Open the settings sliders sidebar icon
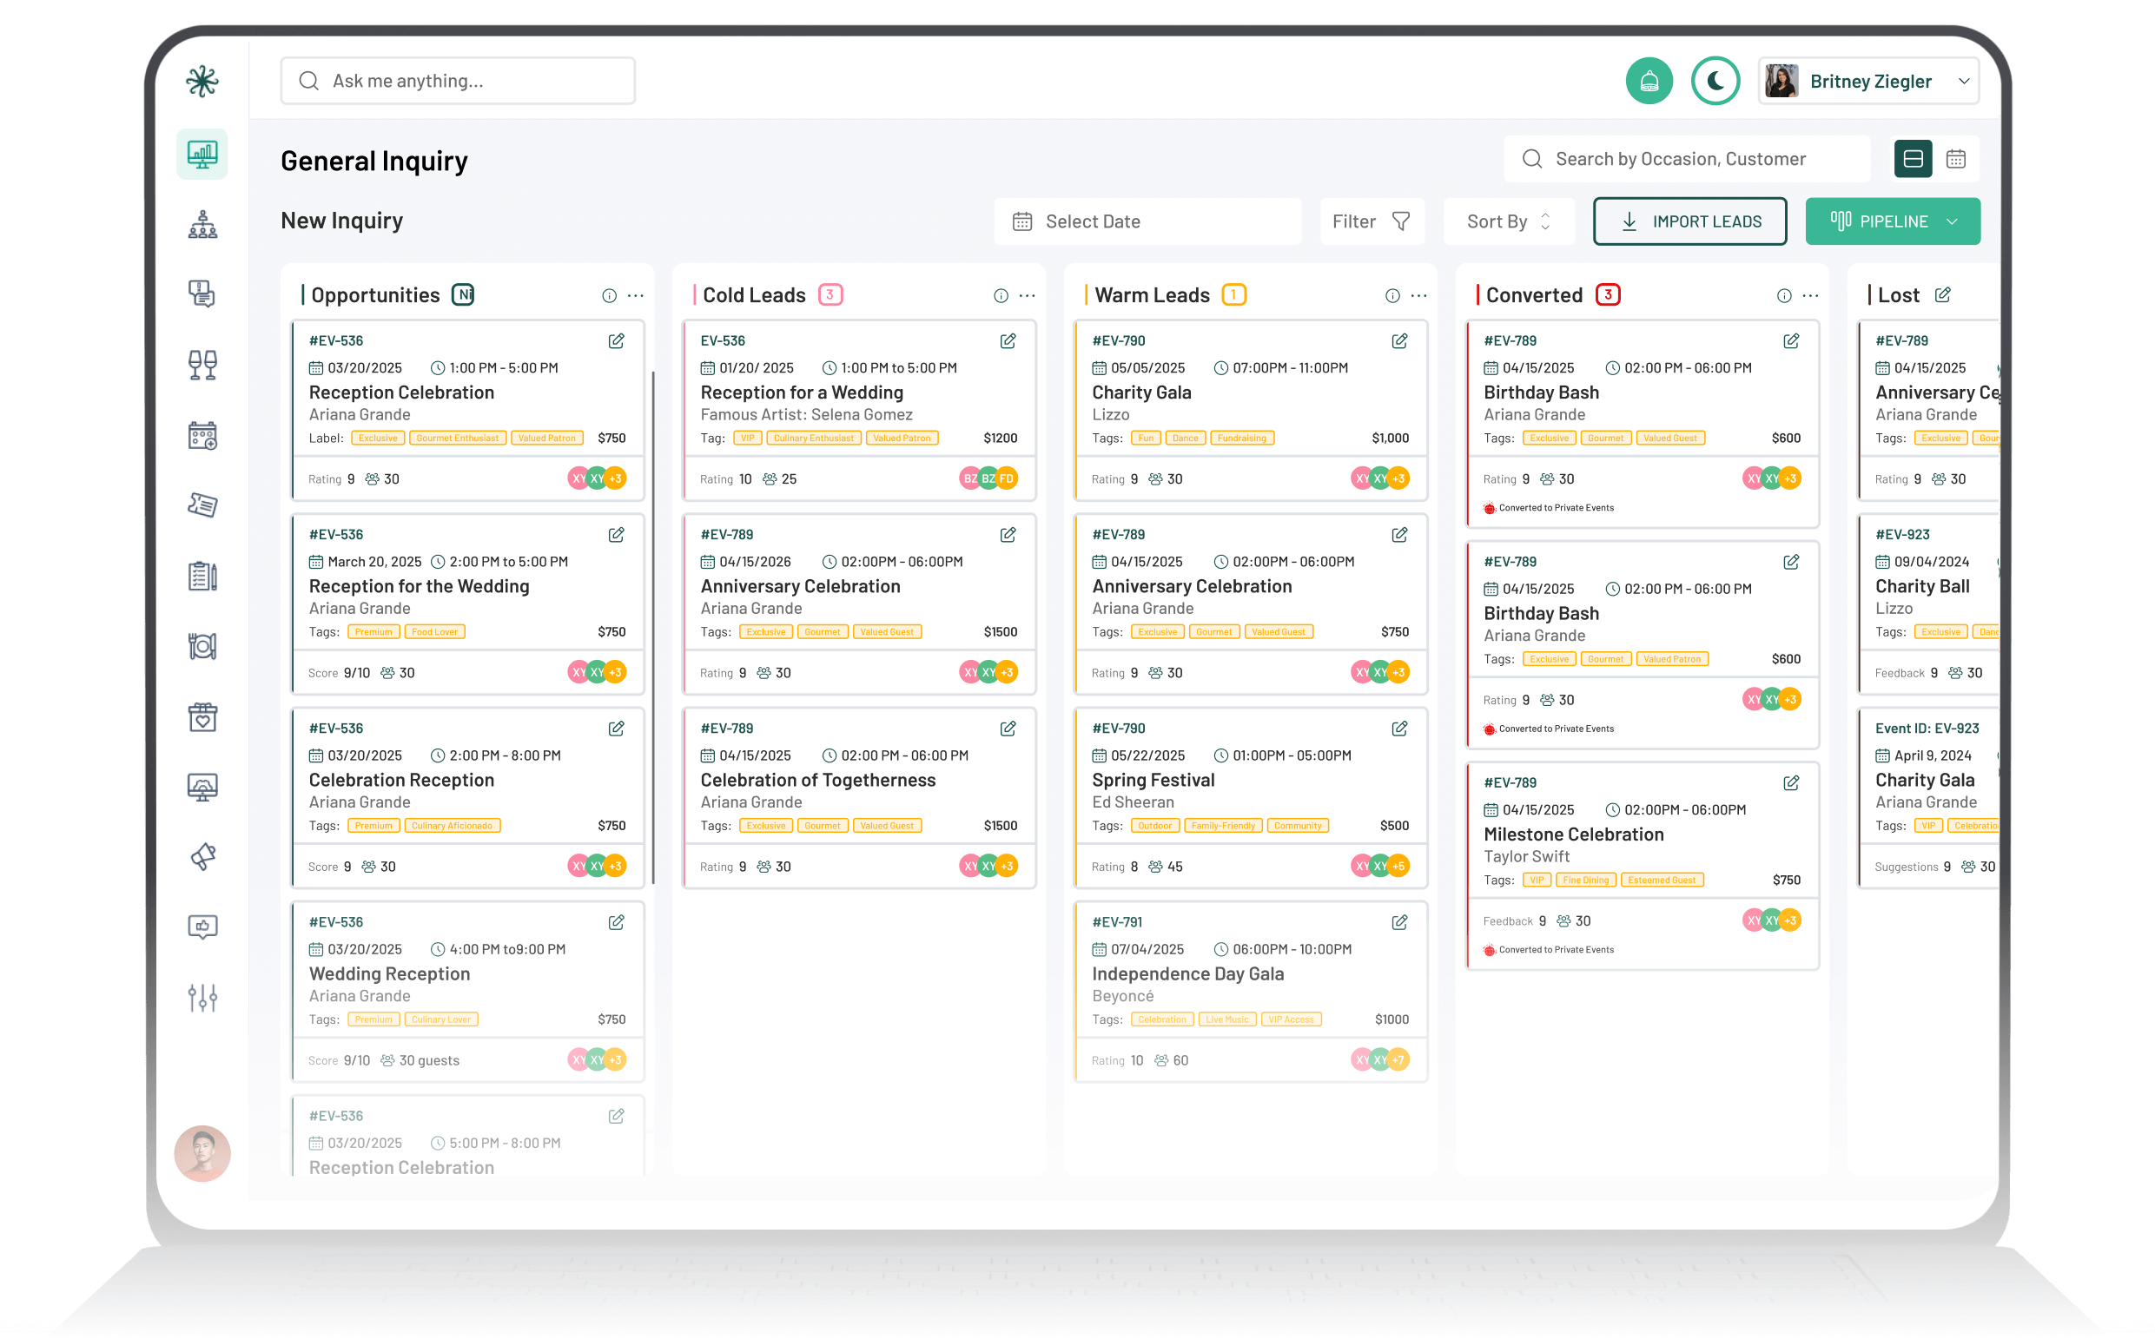The height and width of the screenshot is (1339, 2155). [202, 998]
